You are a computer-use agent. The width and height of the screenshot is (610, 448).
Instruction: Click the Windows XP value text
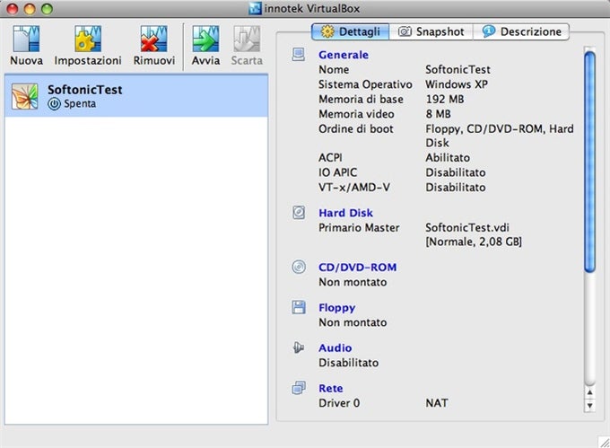[457, 84]
